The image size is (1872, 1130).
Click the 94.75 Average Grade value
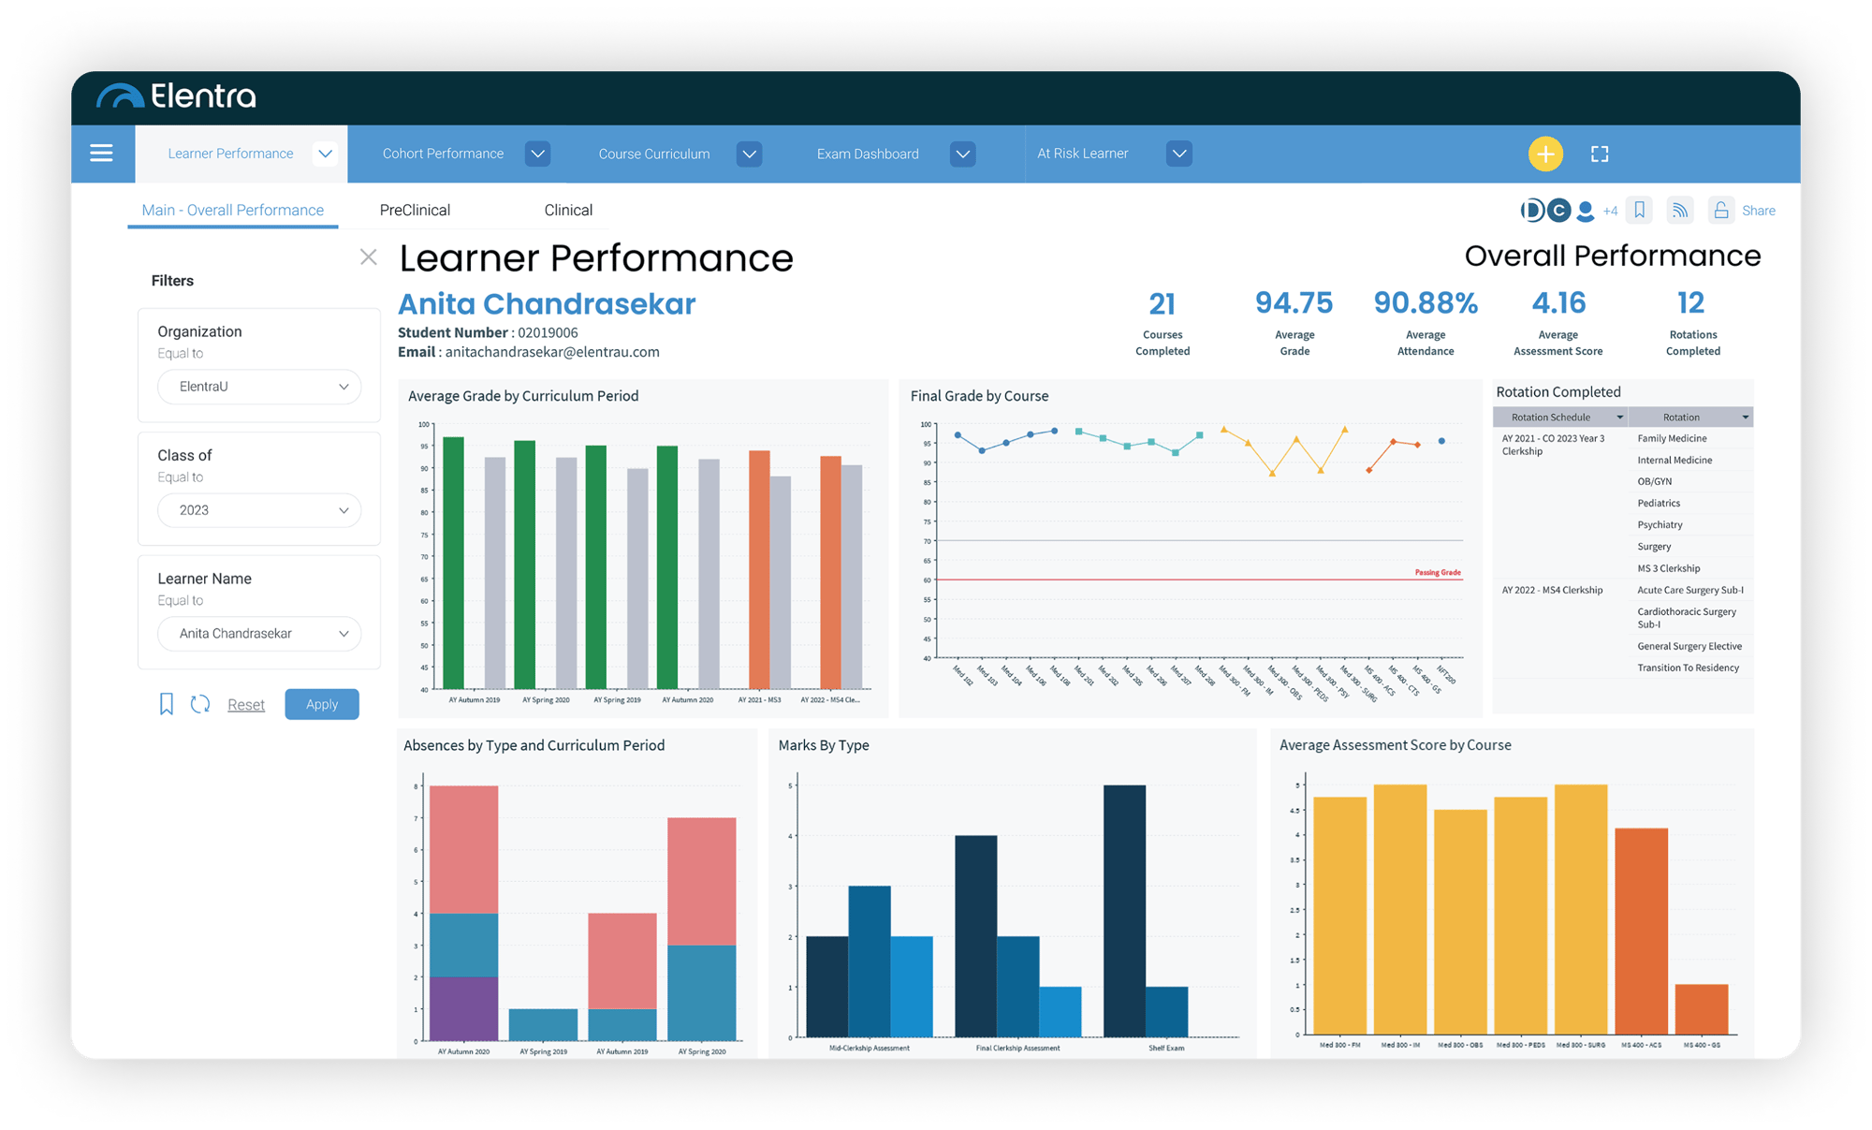(1294, 303)
